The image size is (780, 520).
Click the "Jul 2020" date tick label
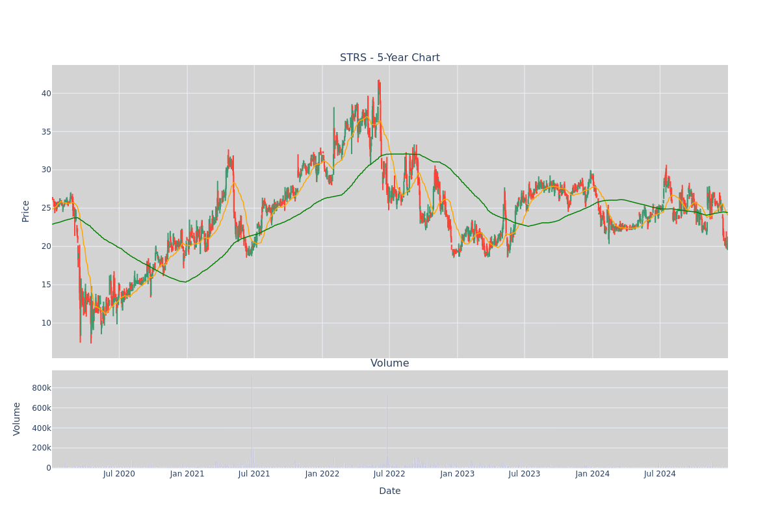119,474
